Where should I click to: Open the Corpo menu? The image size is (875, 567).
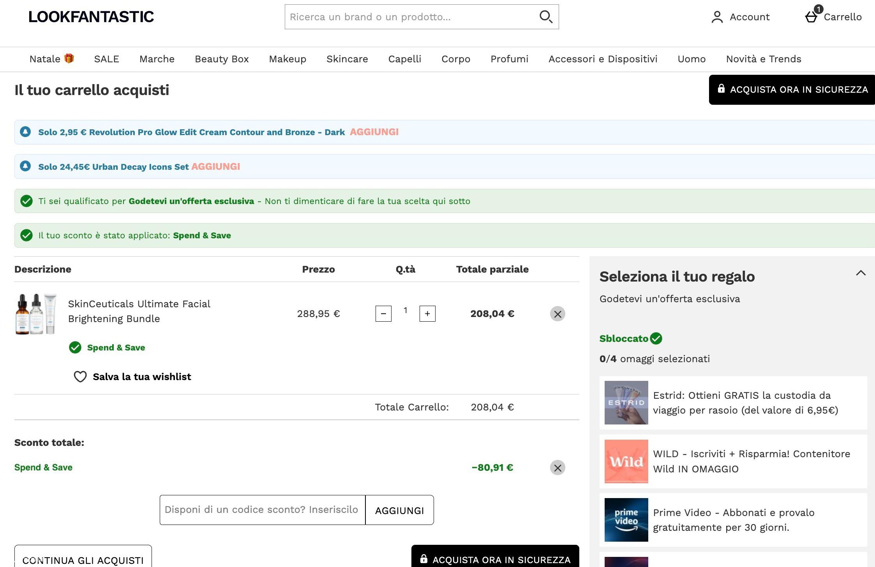click(456, 59)
